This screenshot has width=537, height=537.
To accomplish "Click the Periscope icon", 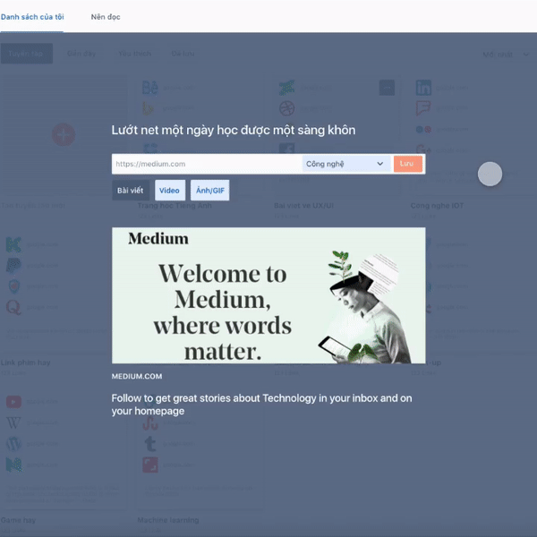I will [x=14, y=286].
